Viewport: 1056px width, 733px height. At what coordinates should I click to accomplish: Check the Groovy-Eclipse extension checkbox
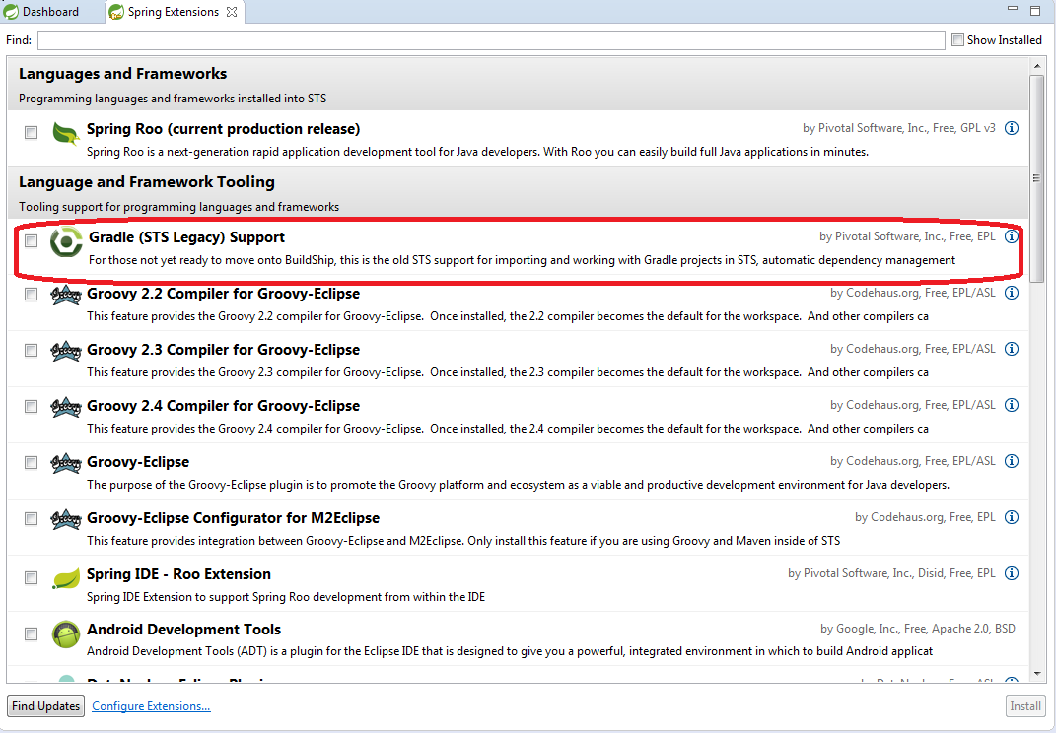click(x=31, y=462)
